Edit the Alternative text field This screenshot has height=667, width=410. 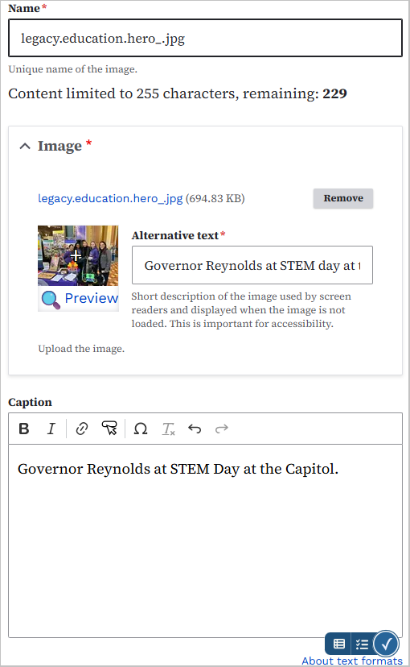[252, 265]
